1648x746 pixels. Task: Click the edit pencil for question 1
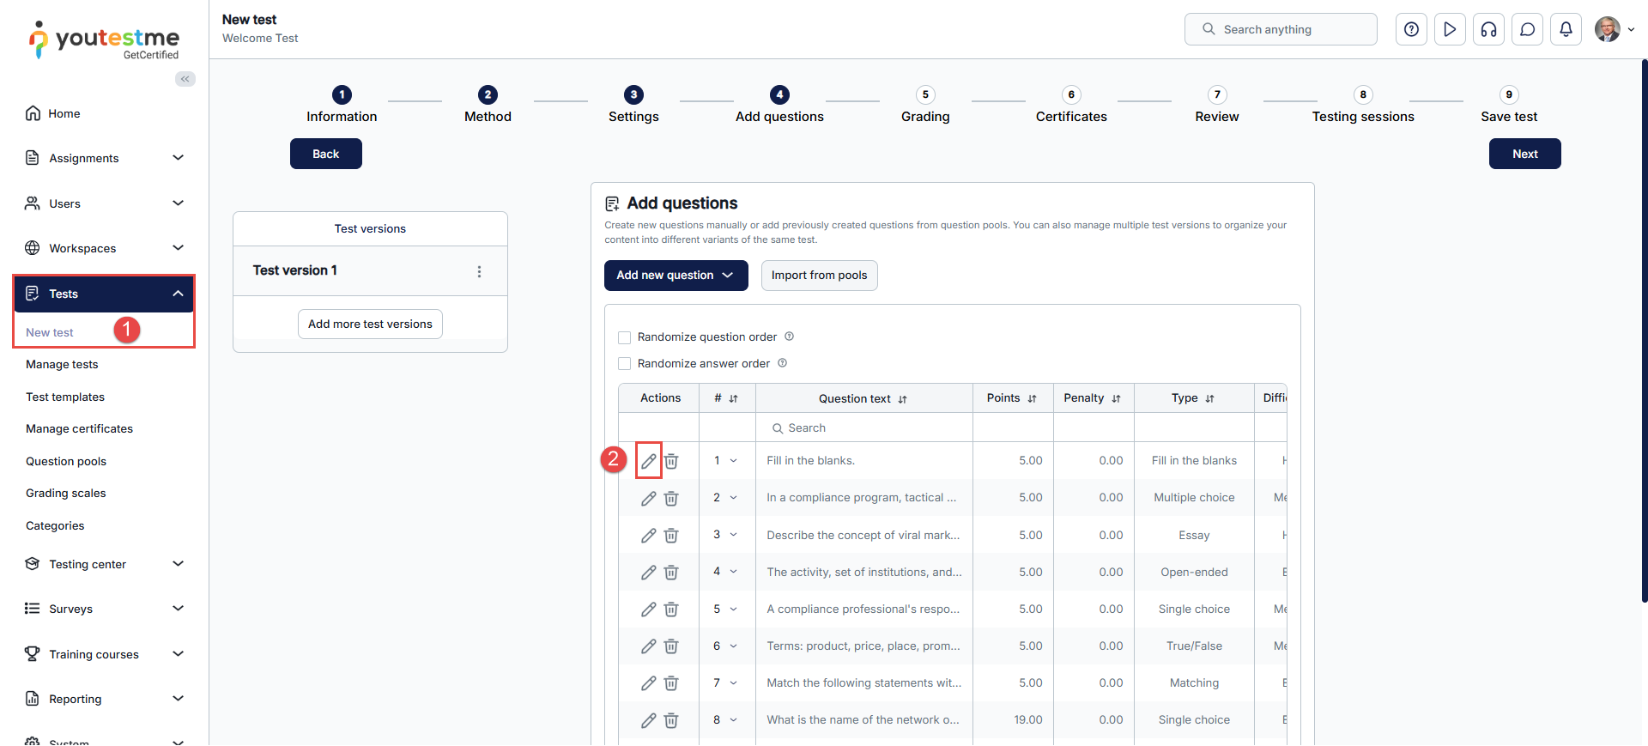pyautogui.click(x=648, y=461)
